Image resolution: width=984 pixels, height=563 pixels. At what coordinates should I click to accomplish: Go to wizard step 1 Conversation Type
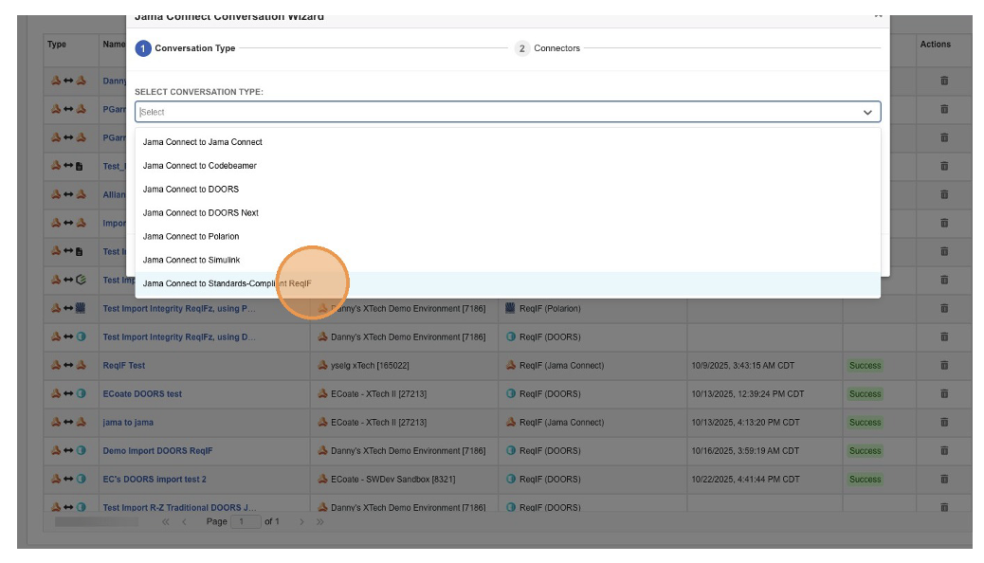tap(185, 48)
